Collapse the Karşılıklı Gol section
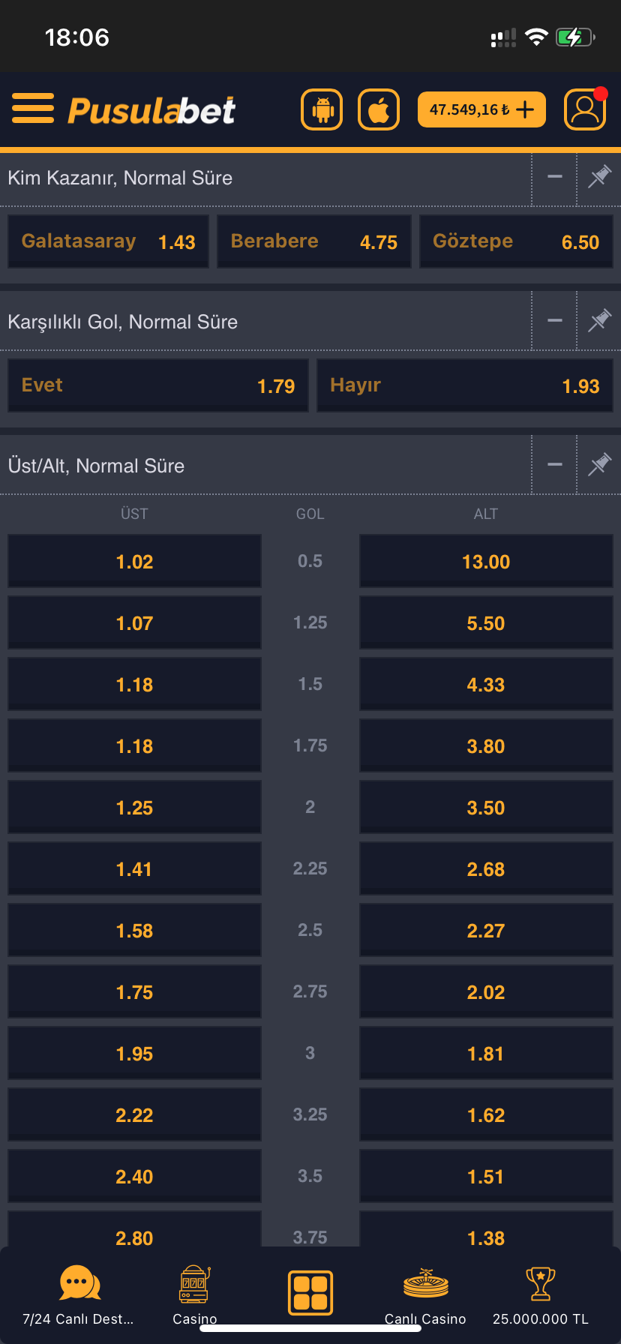621x1344 pixels. pyautogui.click(x=554, y=321)
